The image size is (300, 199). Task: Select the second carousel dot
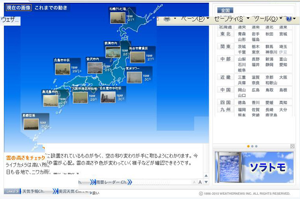point(252,146)
